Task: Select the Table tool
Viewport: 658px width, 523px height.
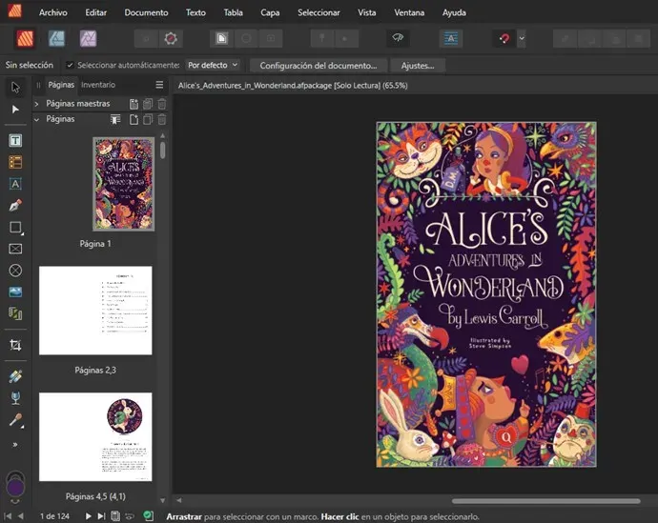Action: pos(15,162)
